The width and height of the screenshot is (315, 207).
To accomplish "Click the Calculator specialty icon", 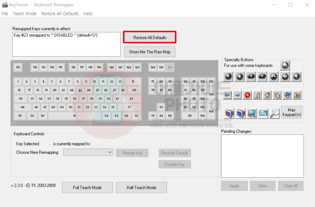I will pyautogui.click(x=263, y=113).
